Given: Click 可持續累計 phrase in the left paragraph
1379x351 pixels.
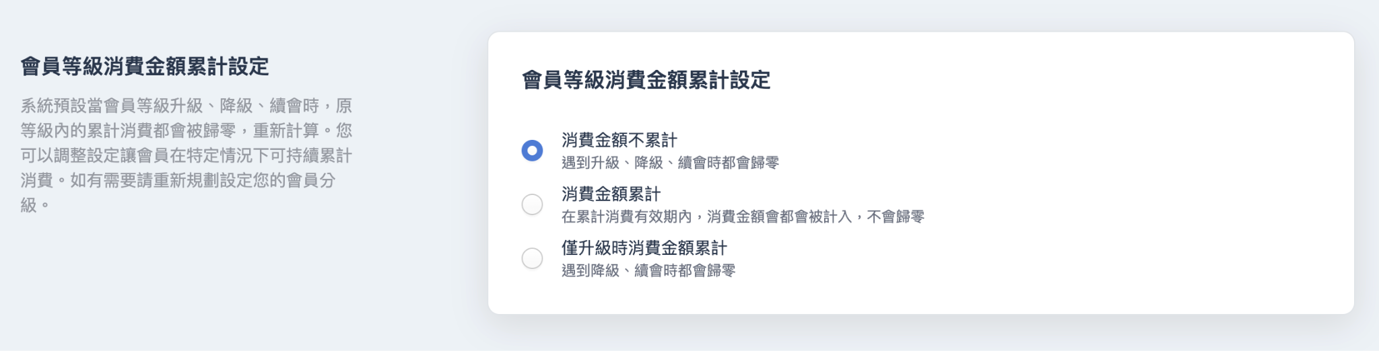Looking at the screenshot, I should click(x=310, y=155).
